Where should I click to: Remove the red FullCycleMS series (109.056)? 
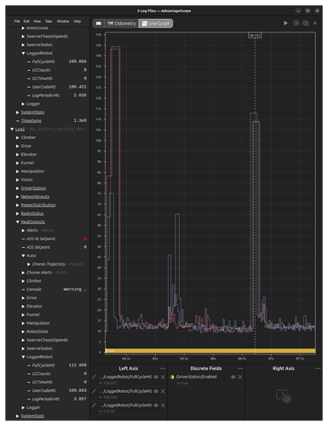click(163, 391)
